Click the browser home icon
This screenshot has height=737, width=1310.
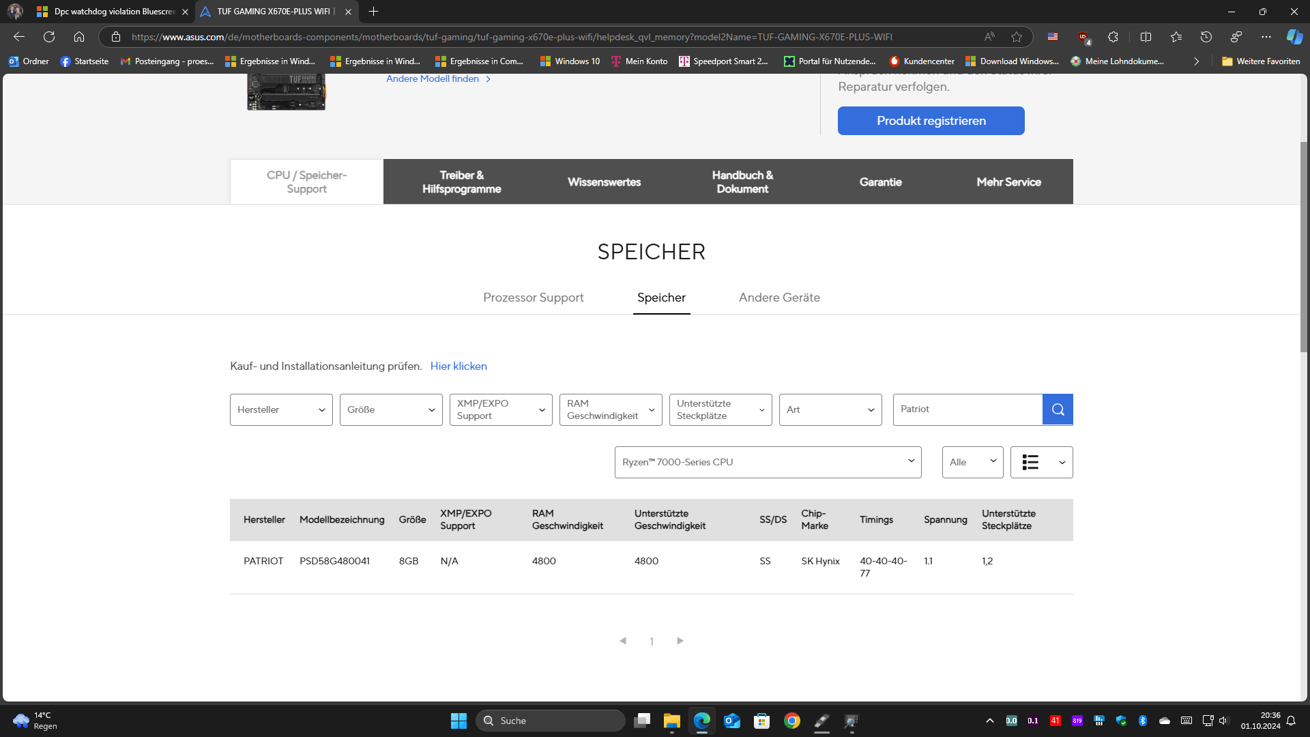tap(79, 37)
